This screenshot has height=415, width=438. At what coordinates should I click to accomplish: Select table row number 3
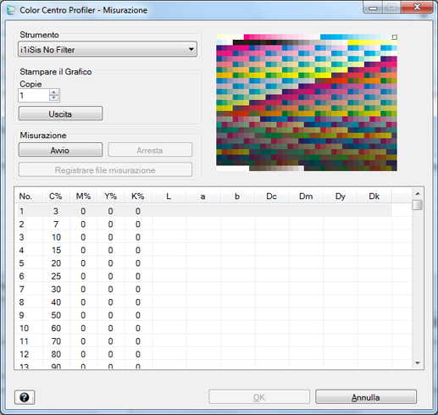203,237
